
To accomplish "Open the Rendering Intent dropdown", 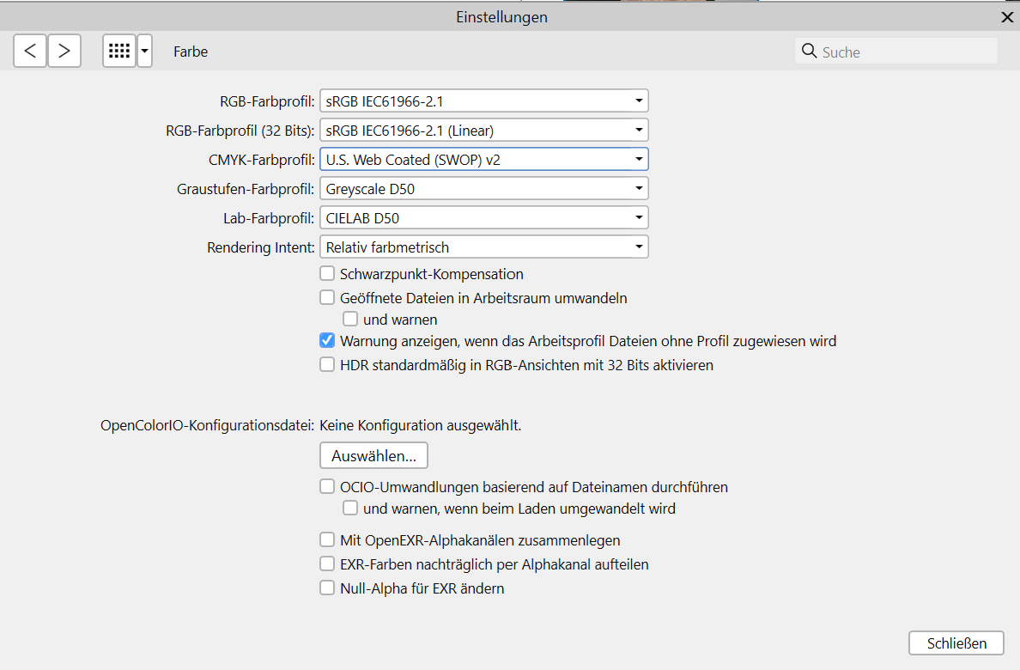I will point(484,247).
